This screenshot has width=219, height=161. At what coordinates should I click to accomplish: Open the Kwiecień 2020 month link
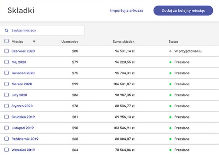23,73
